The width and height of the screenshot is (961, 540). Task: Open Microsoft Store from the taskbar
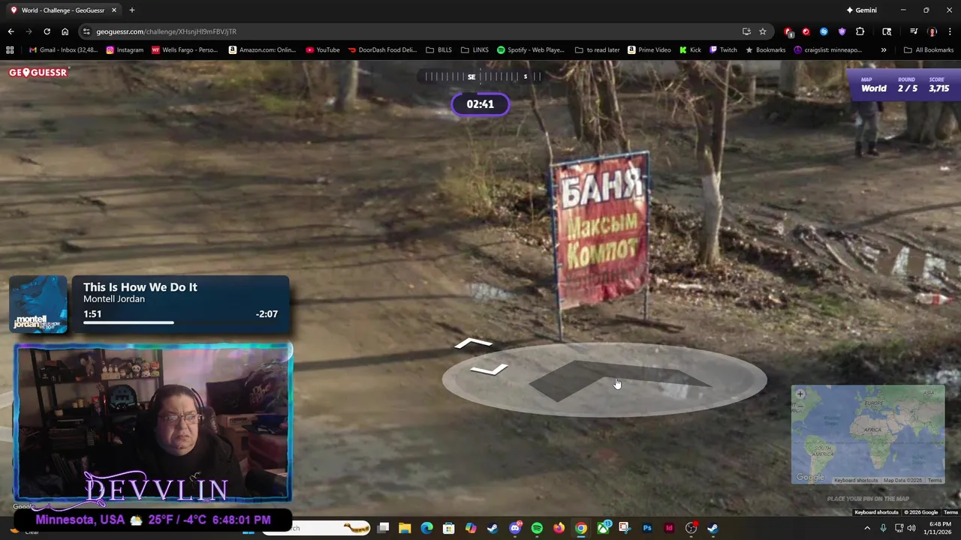(x=448, y=528)
